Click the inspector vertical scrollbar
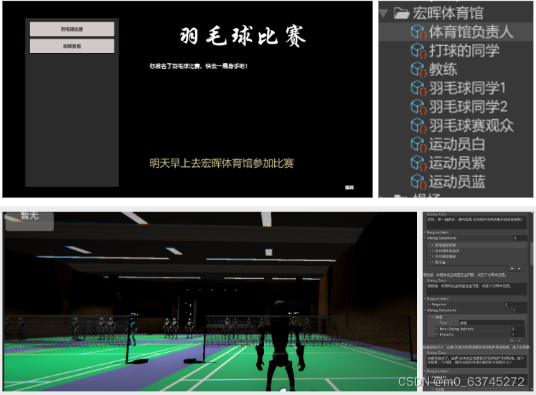This screenshot has width=536, height=395. (532, 253)
